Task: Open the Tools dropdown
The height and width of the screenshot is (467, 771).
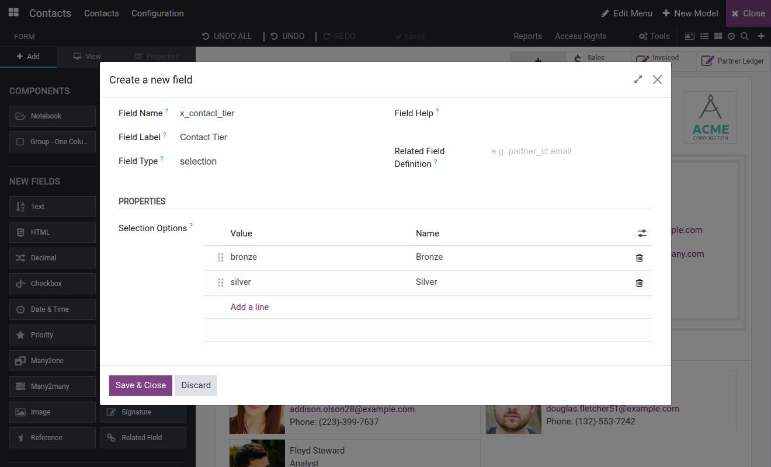Action: (654, 36)
